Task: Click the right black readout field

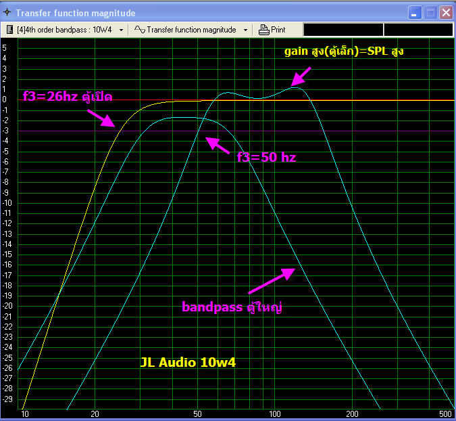Action: [418, 30]
